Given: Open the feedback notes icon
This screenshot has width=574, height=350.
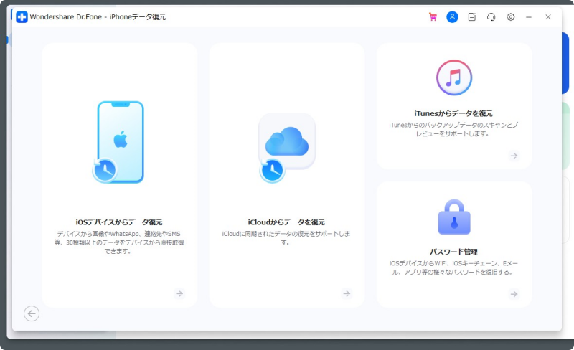Looking at the screenshot, I should click(x=472, y=16).
